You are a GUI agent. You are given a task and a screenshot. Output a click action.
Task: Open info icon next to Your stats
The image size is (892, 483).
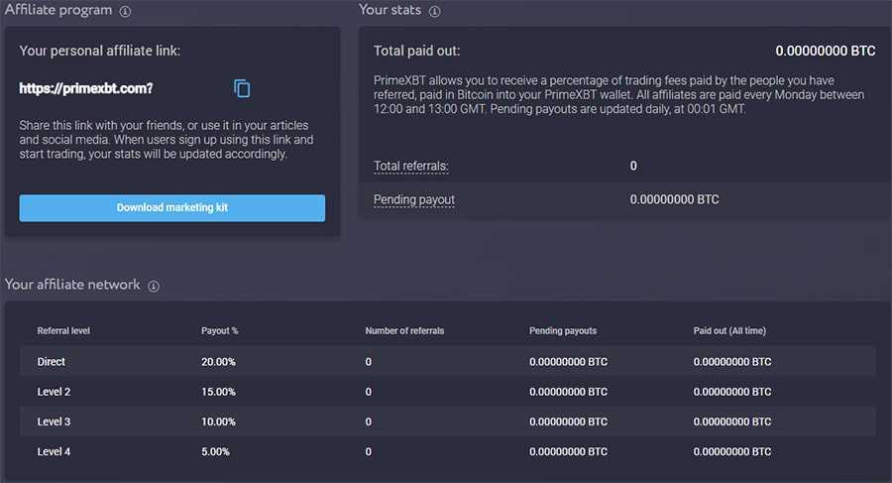coord(435,12)
